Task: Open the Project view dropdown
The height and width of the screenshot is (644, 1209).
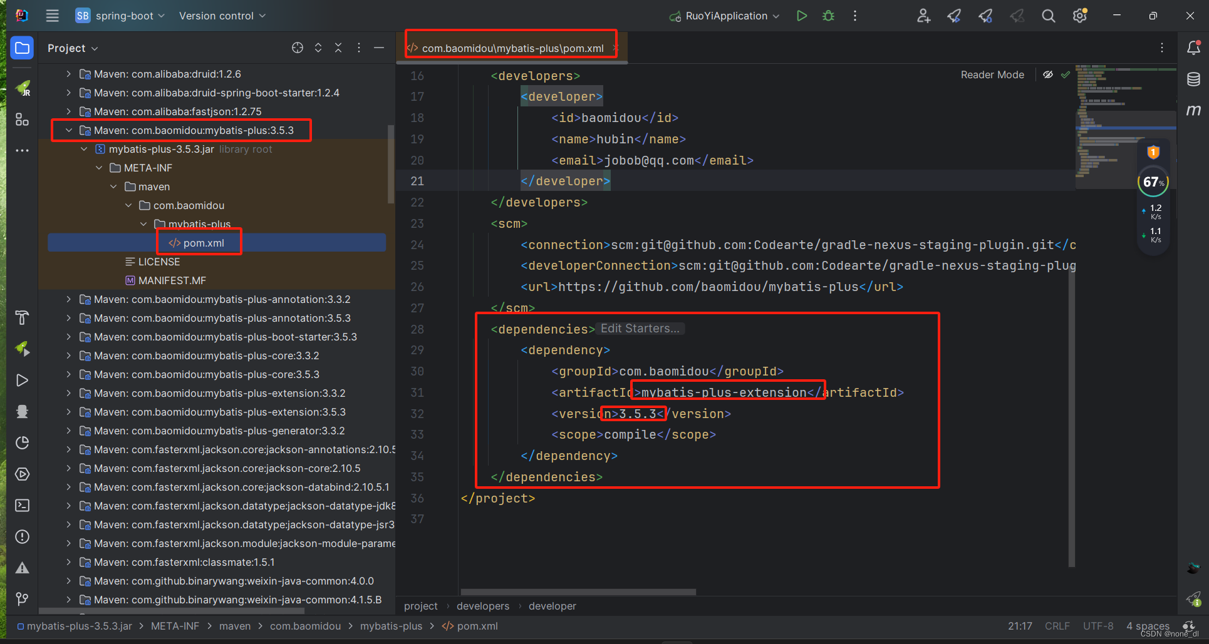Action: pyautogui.click(x=72, y=48)
